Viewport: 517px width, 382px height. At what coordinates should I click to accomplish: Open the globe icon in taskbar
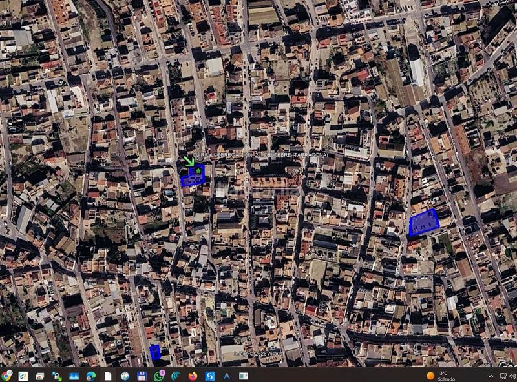[125, 376]
